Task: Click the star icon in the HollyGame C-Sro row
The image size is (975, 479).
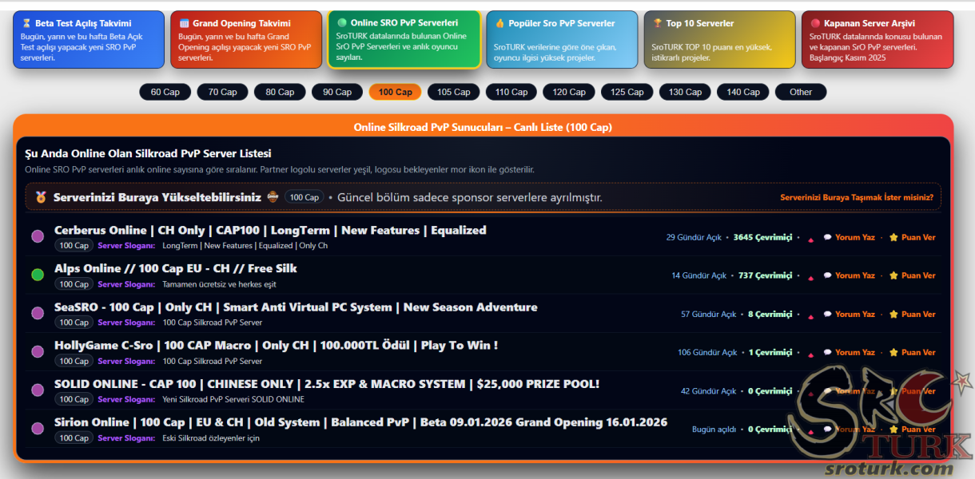Action: (893, 352)
